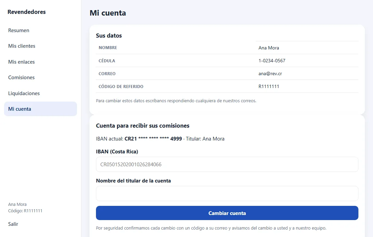This screenshot has width=373, height=237.
Task: Click the Revendedores sidebar title
Action: [x=27, y=12]
